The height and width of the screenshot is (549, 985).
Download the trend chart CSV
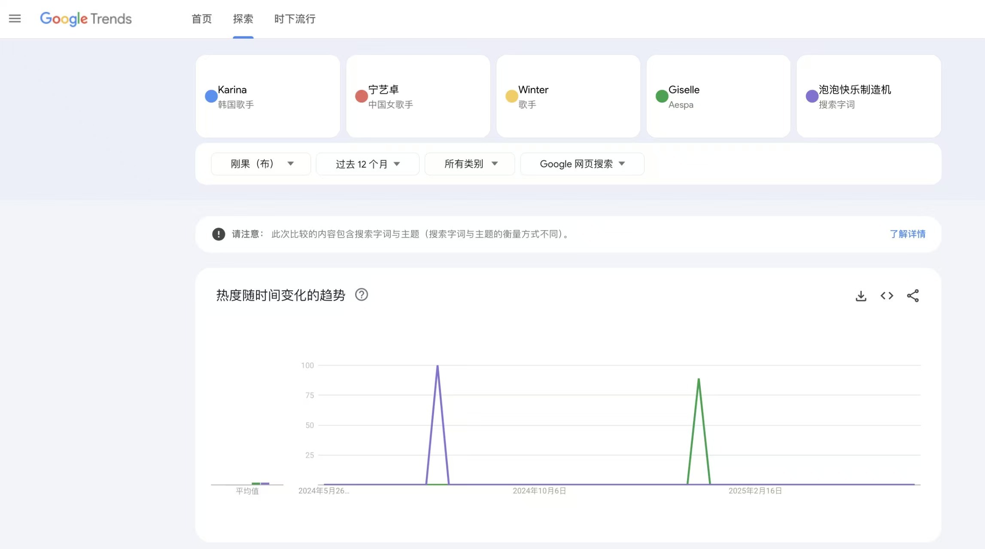click(x=861, y=296)
